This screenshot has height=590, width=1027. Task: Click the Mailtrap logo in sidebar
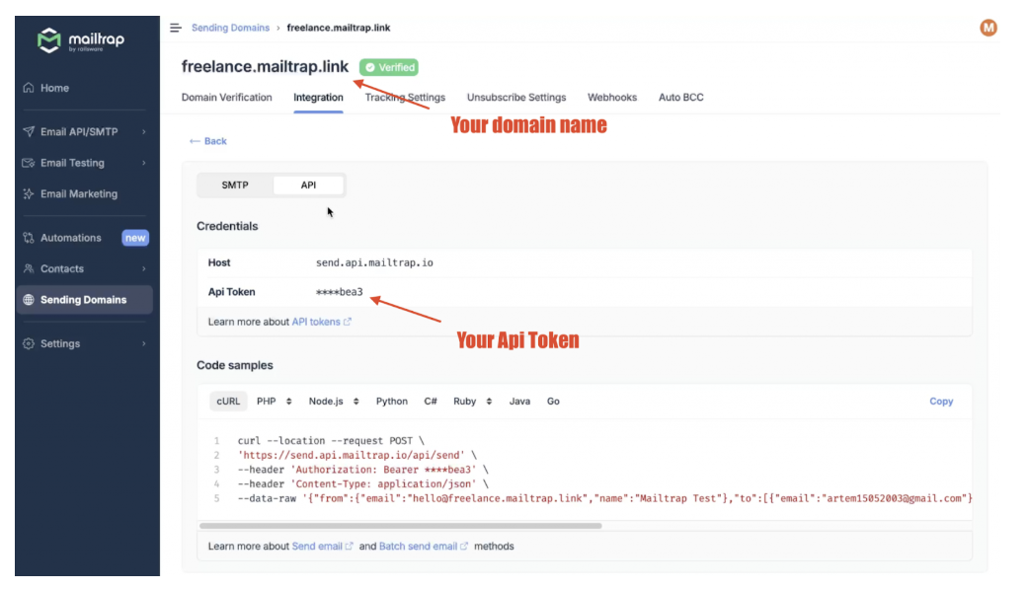click(x=81, y=41)
